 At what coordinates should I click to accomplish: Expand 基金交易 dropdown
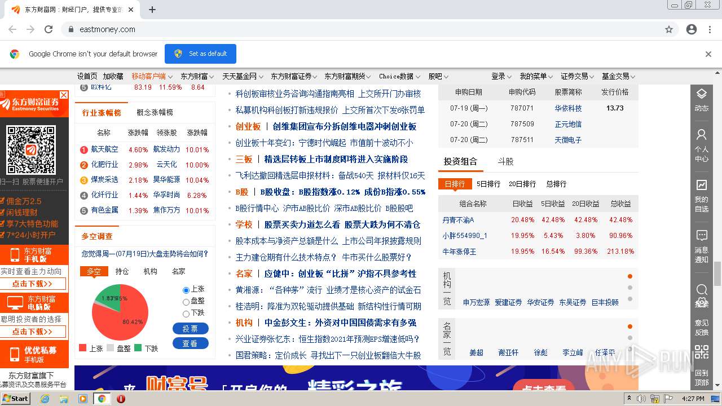point(618,76)
